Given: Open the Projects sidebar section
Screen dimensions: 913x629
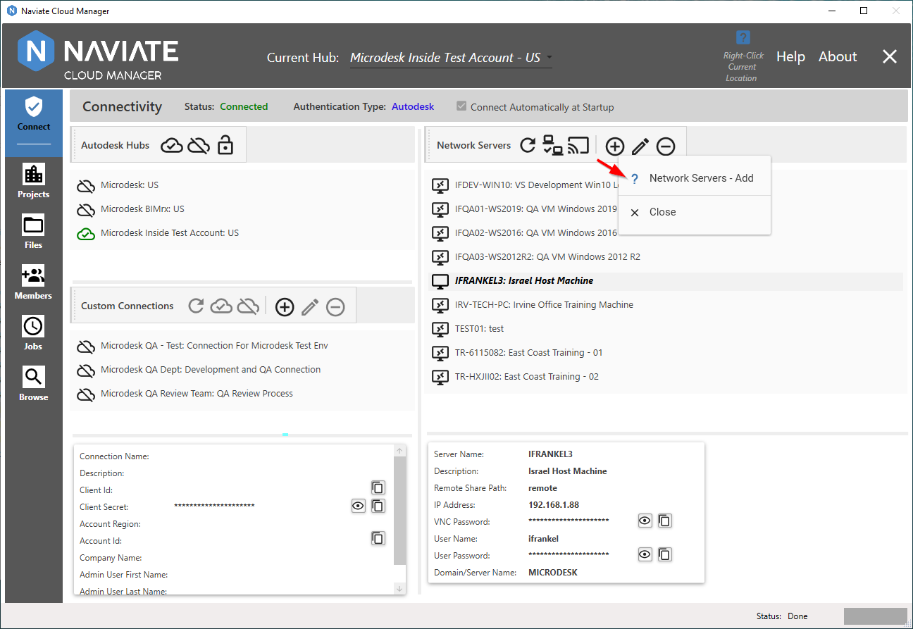Looking at the screenshot, I should [34, 181].
